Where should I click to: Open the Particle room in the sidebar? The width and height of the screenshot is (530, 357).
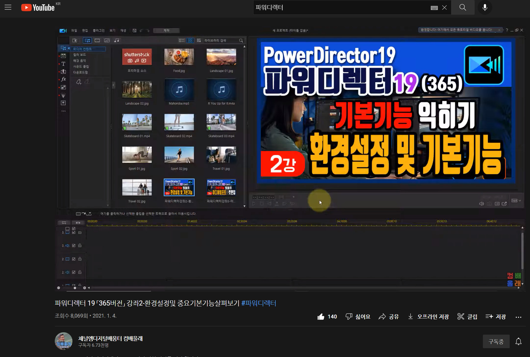pos(63,95)
